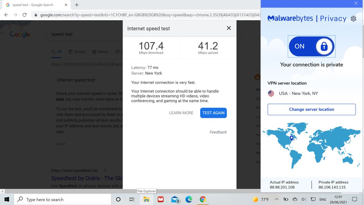Send Feedback on the speed test
The image size is (364, 205).
point(218,132)
